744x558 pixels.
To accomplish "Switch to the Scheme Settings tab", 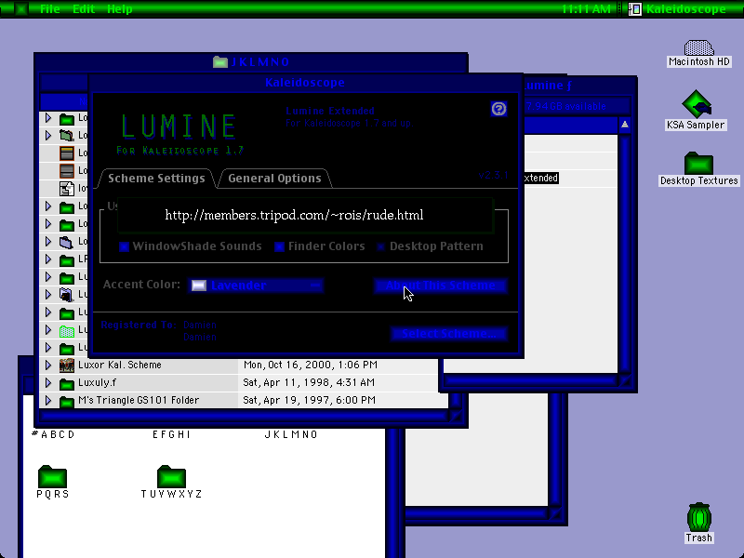I will pos(156,179).
